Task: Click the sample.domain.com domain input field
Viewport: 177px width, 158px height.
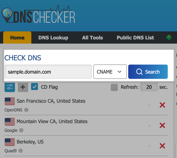Action: click(x=48, y=72)
